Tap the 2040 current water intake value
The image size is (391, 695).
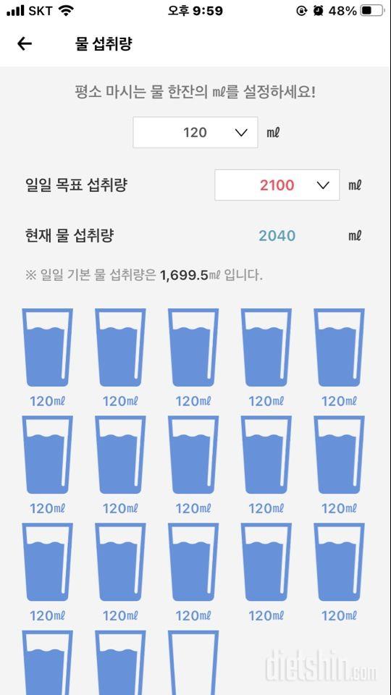click(277, 236)
